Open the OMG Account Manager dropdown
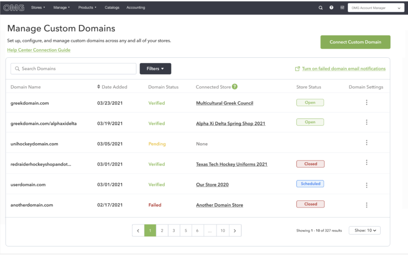Image resolution: width=408 pixels, height=255 pixels. (376, 8)
